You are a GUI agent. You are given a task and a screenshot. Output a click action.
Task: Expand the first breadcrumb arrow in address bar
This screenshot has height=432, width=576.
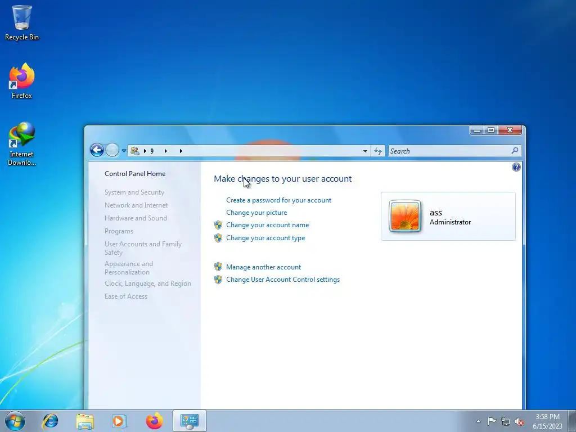(145, 151)
